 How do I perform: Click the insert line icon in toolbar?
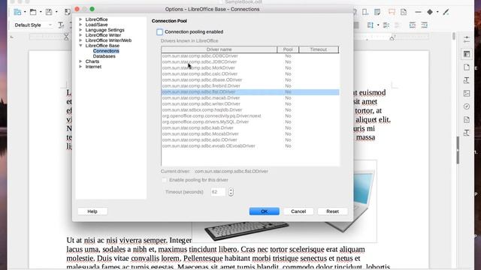coord(418,12)
